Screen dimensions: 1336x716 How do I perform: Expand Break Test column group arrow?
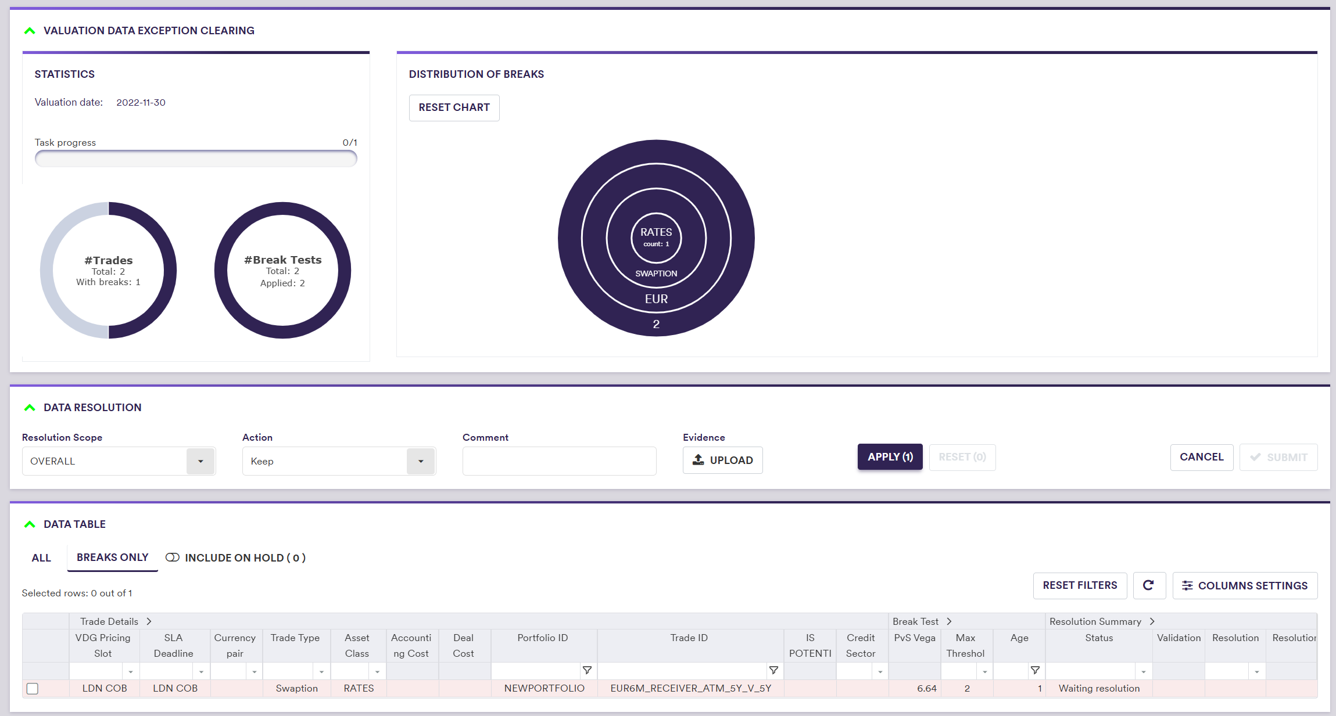949,621
